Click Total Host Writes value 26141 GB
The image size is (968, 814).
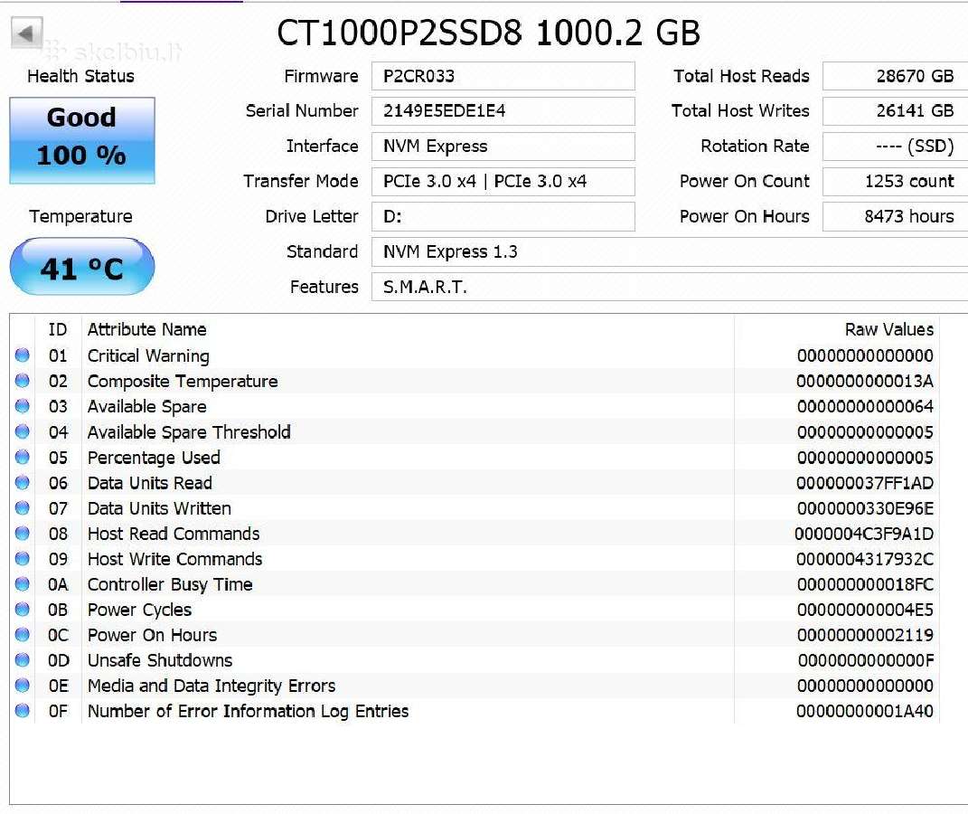pos(895,111)
